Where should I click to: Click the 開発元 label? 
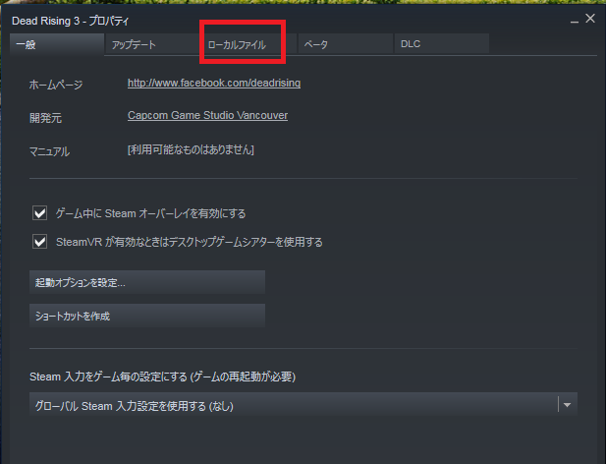[x=45, y=118]
